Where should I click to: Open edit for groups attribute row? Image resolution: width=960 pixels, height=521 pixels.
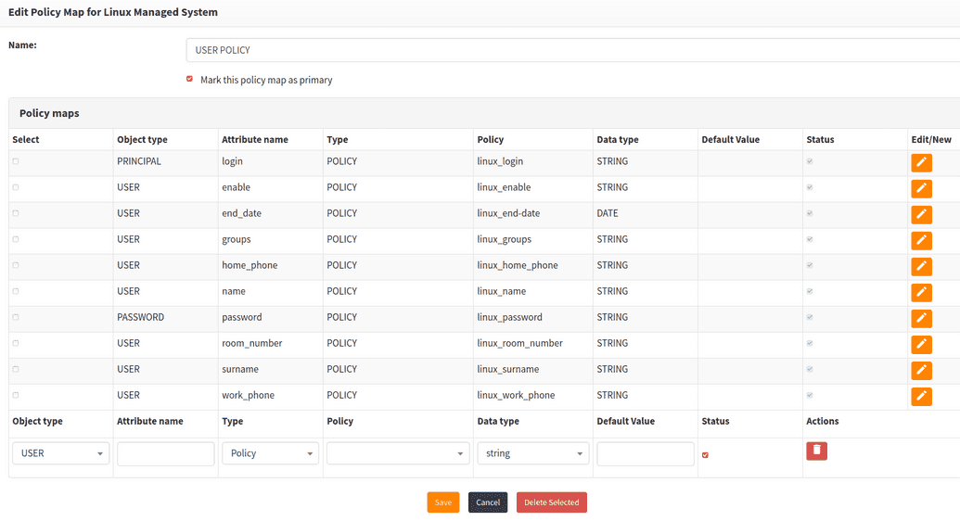(x=921, y=240)
